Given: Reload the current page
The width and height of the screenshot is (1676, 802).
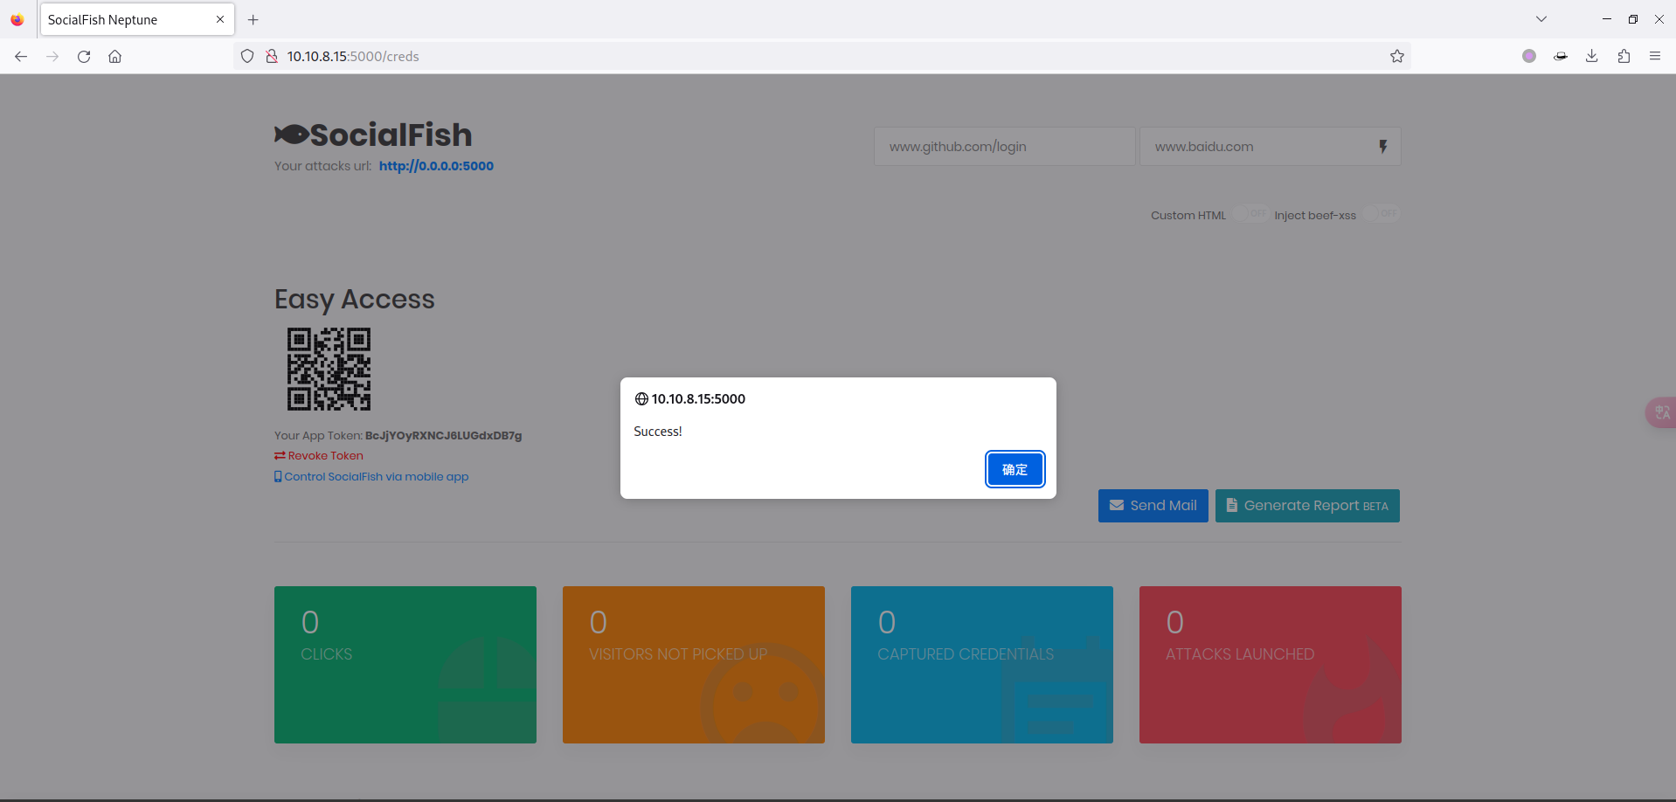Looking at the screenshot, I should (x=84, y=56).
